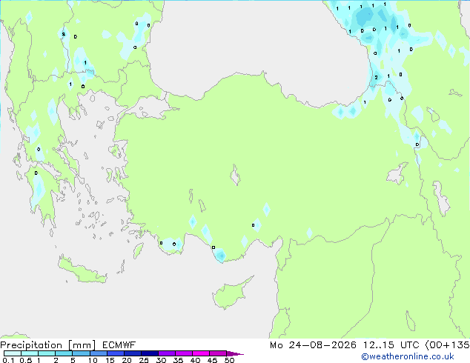The width and height of the screenshot is (470, 363).
Task: Select the 10 to 15 mm blue legend swatch
Action: (x=99, y=353)
